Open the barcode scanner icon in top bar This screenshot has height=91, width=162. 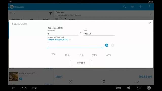(x=133, y=7)
